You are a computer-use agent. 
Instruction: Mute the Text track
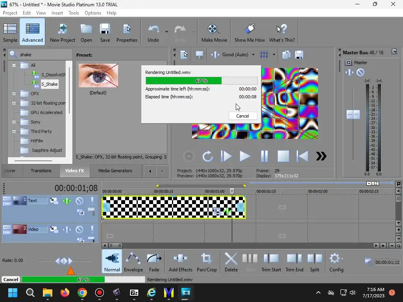pyautogui.click(x=79, y=201)
